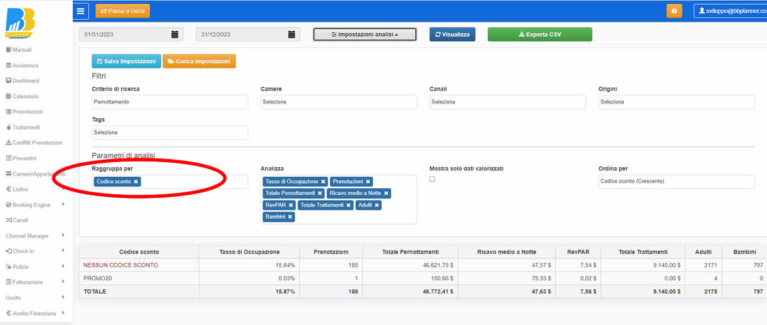
Task: Click the Passa a Geco button
Action: [x=122, y=11]
